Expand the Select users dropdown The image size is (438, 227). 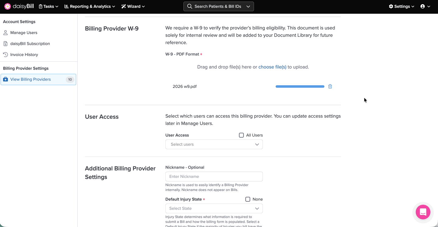[x=214, y=144]
